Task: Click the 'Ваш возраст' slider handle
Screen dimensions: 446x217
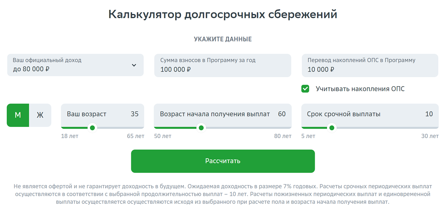Action: tap(92, 128)
